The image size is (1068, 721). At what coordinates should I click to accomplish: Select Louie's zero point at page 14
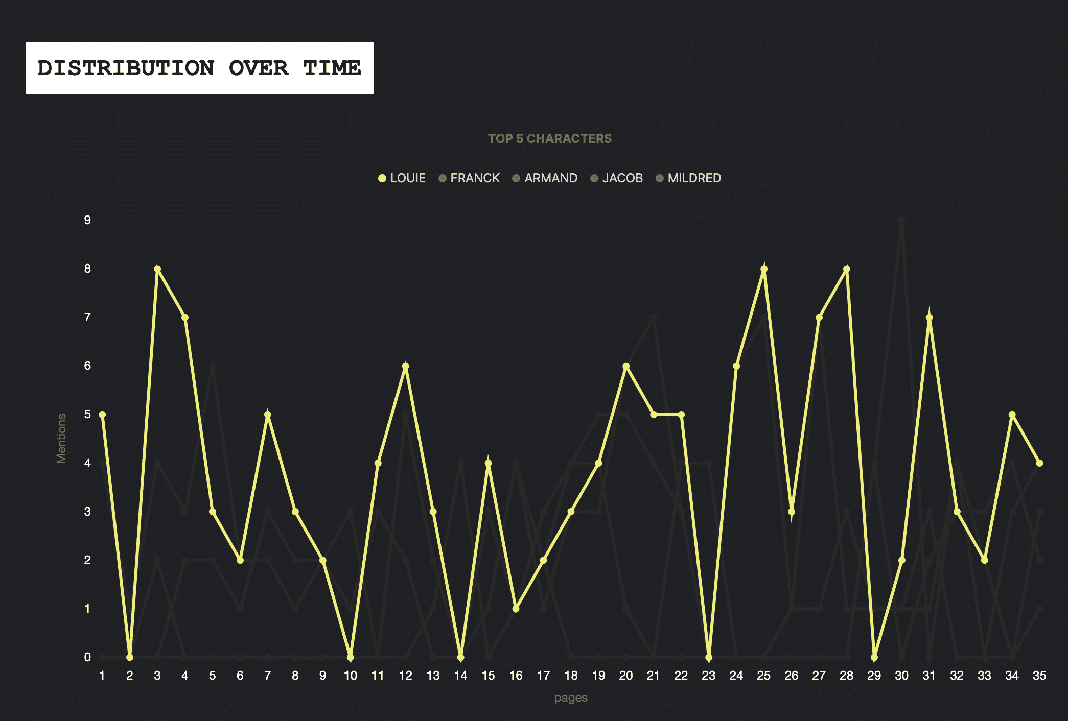460,657
